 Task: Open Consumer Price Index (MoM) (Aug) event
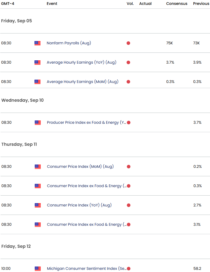(x=80, y=166)
